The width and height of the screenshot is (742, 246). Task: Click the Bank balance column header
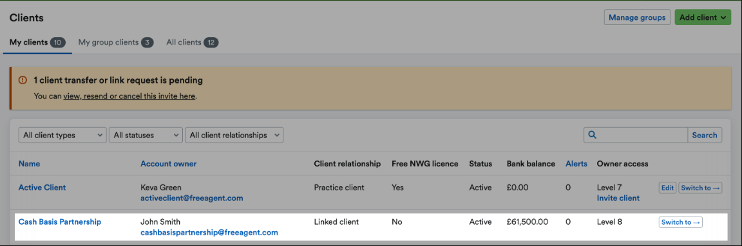tap(531, 164)
